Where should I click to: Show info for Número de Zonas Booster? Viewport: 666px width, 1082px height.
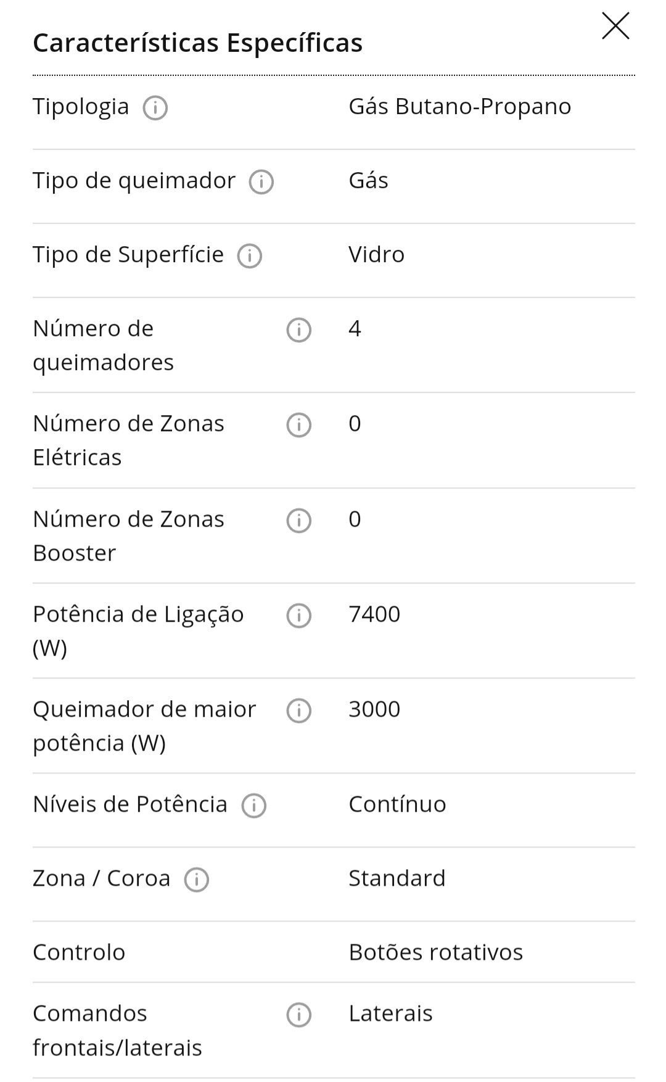tap(298, 521)
